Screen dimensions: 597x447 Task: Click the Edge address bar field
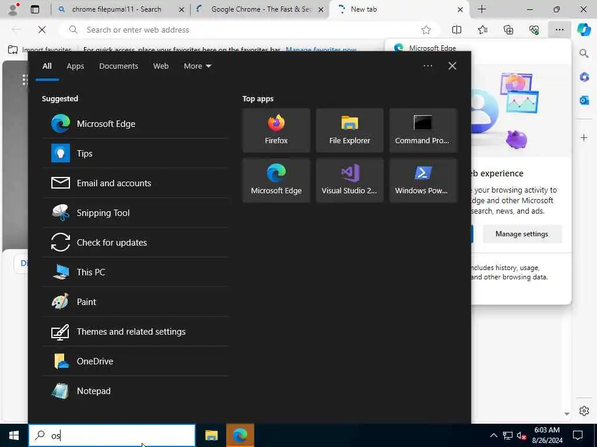coord(250,30)
